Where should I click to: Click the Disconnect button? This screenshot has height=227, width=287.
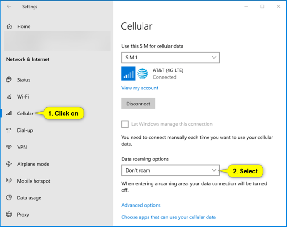point(138,104)
